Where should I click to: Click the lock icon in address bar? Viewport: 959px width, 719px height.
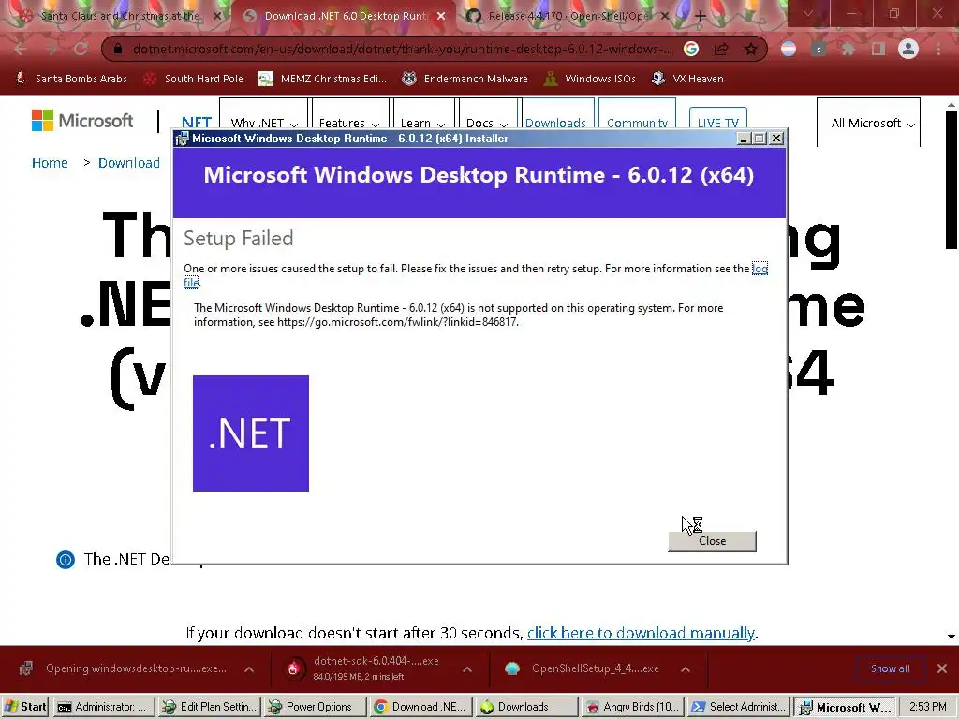click(118, 49)
